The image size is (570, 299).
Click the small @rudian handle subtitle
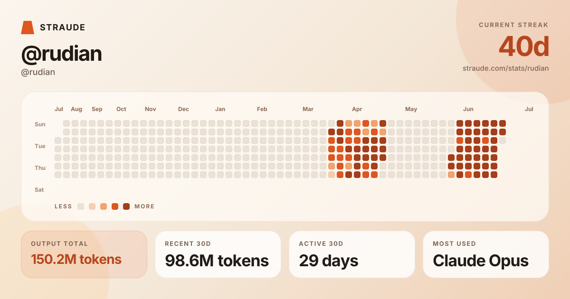(x=38, y=72)
